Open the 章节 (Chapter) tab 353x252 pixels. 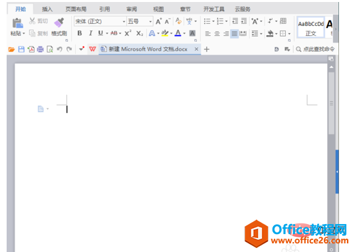(185, 9)
